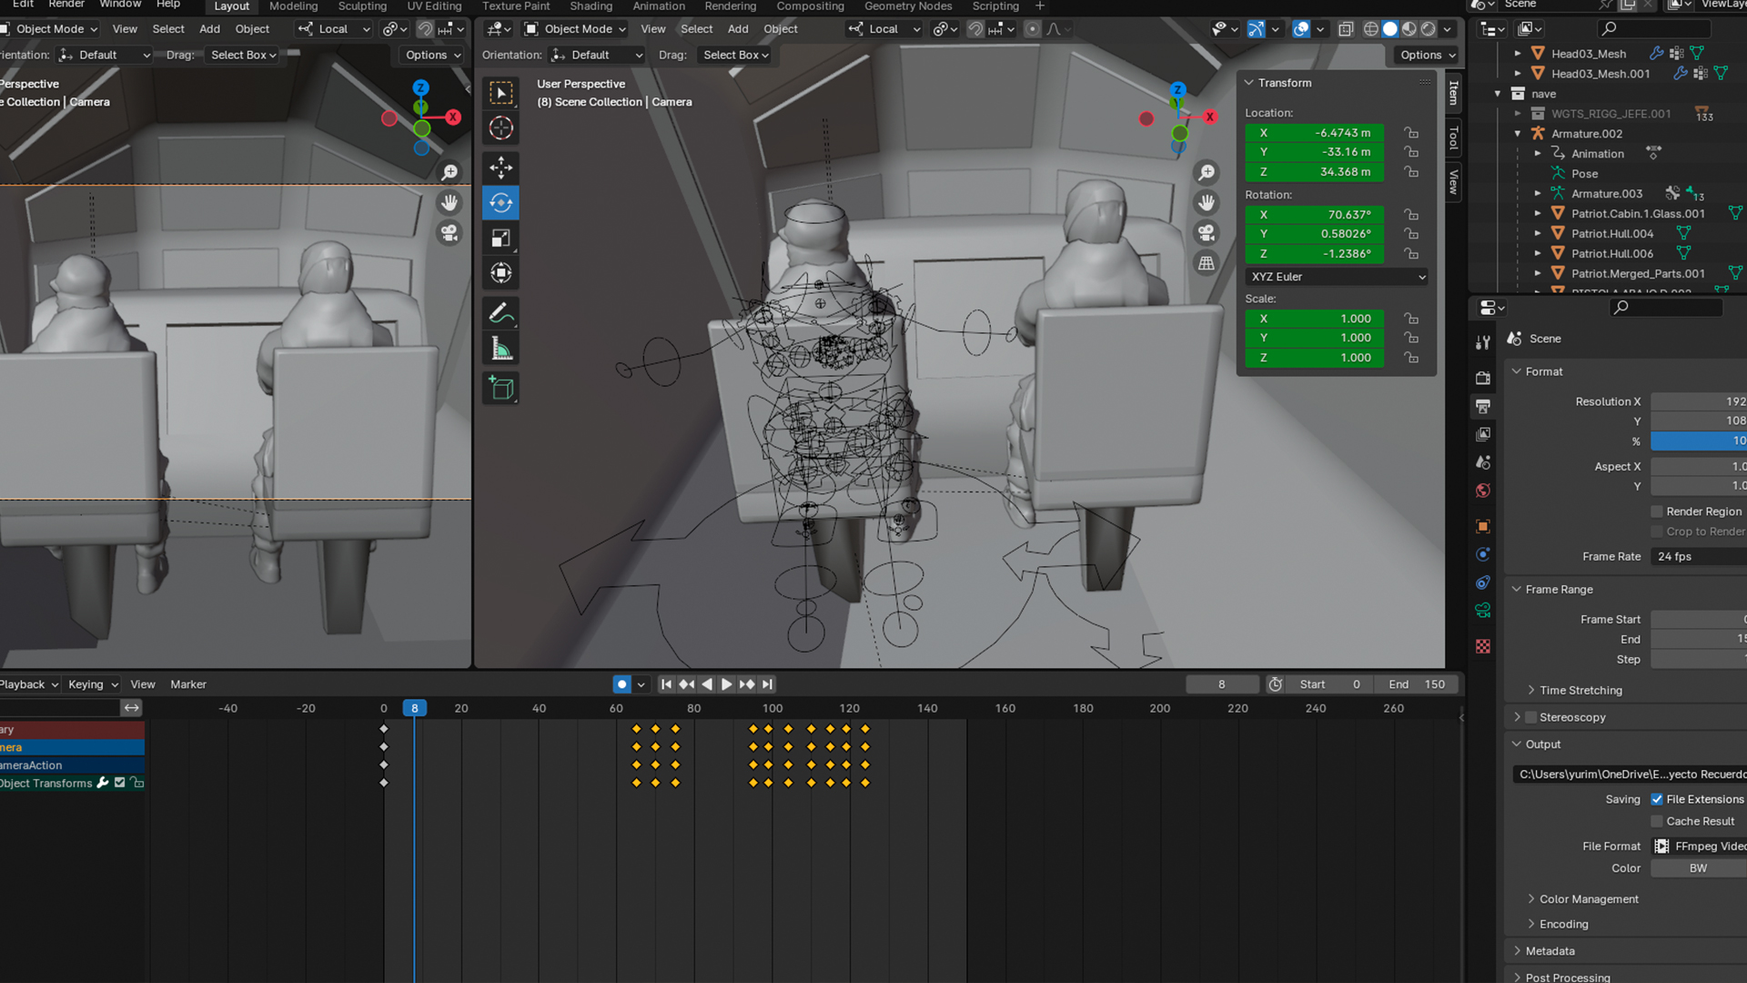Screen dimensions: 1747x983
Task: Switch to the Modeling workspace tab
Action: [x=293, y=6]
